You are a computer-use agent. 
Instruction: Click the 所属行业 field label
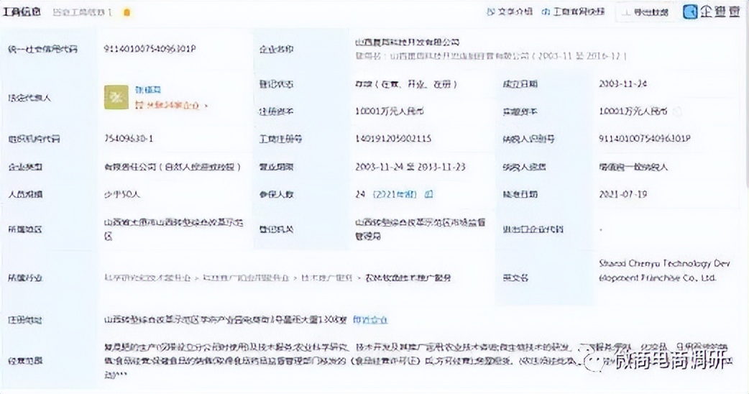tap(25, 278)
